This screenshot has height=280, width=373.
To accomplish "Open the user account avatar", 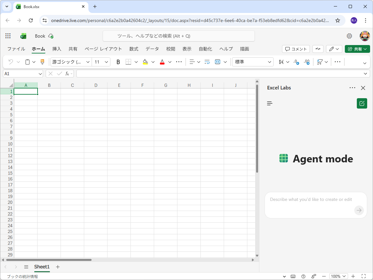I will click(x=365, y=36).
